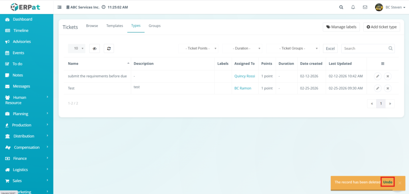This screenshot has width=409, height=194.
Task: Open the notifications bell
Action: [353, 7]
